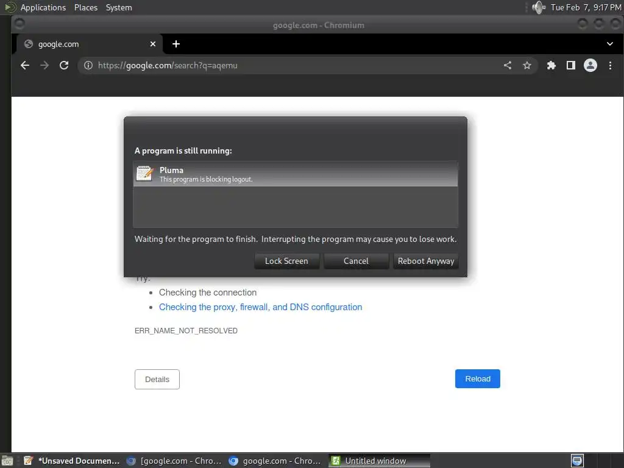
Task: Open the System menu
Action: (x=119, y=7)
